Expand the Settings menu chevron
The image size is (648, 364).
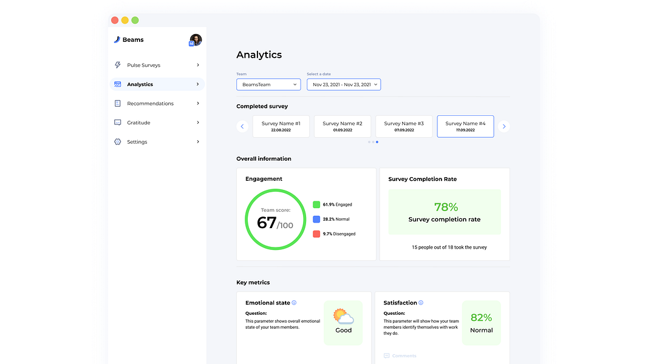pos(198,142)
